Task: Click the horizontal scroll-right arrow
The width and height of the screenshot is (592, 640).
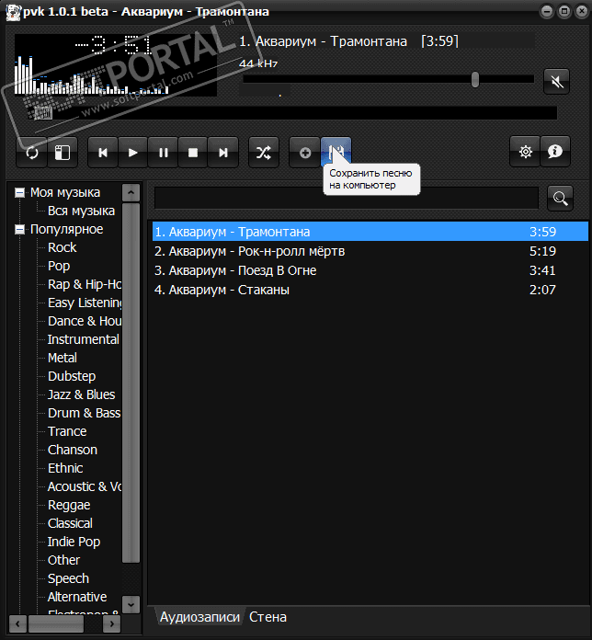Action: (x=112, y=623)
